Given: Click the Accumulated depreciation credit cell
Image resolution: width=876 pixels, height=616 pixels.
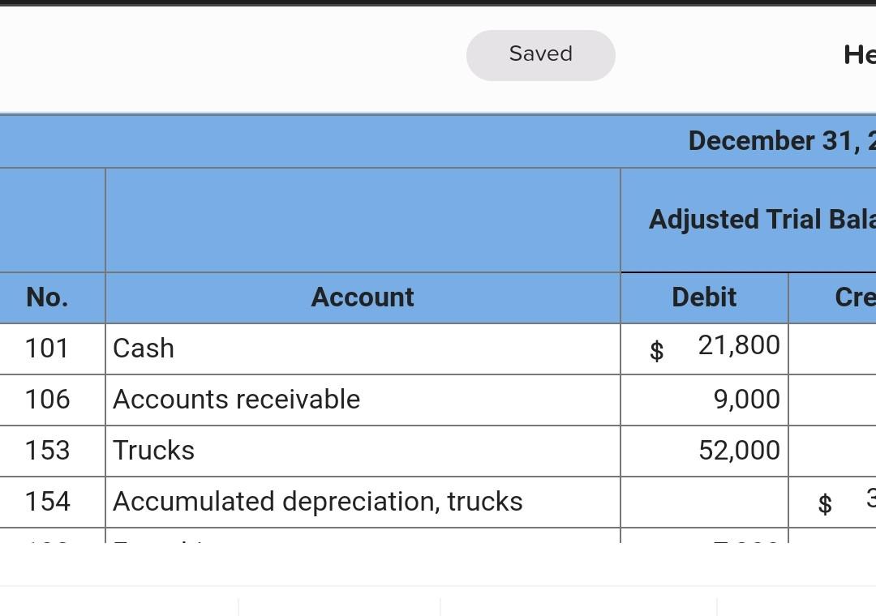Looking at the screenshot, I should (835, 502).
